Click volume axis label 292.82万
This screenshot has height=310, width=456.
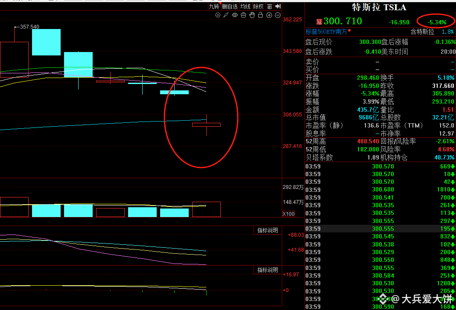(x=293, y=187)
